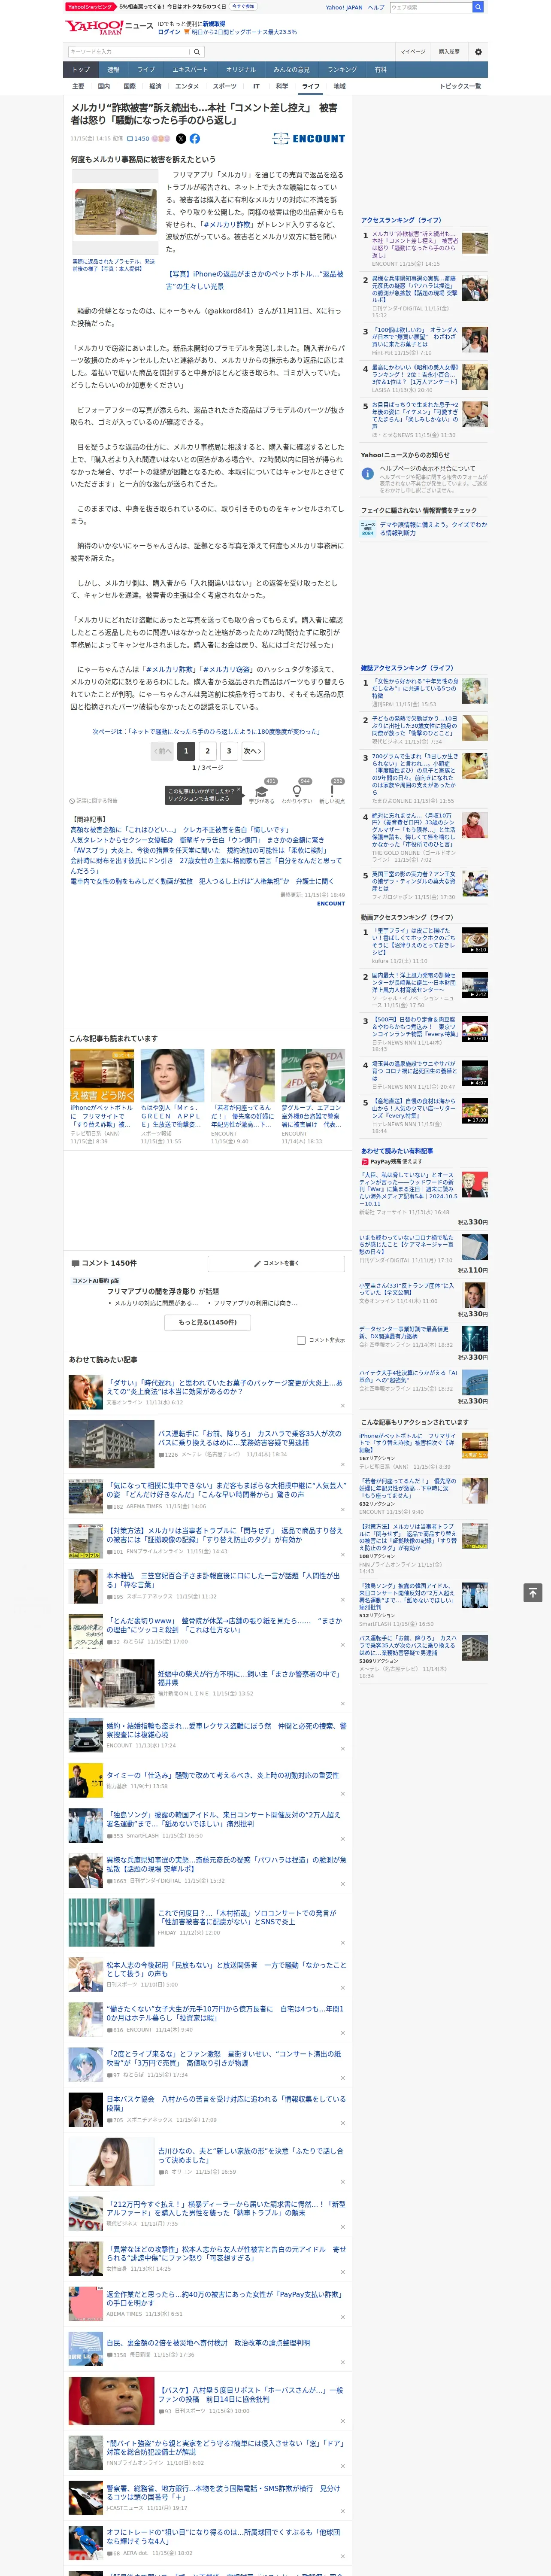Open マイページ link
Screen dimensions: 551x2576
pos(412,52)
